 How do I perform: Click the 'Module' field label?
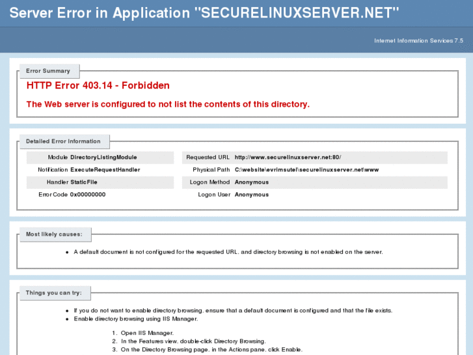click(58, 157)
